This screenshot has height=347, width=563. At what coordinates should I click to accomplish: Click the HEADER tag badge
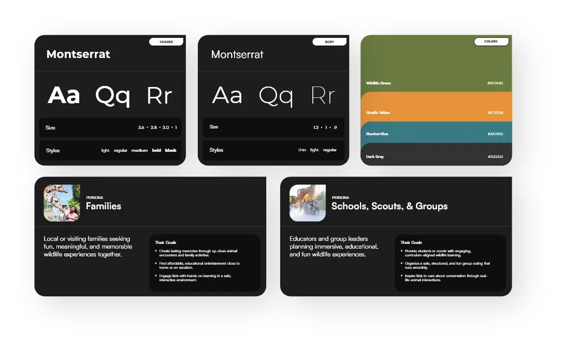[166, 42]
